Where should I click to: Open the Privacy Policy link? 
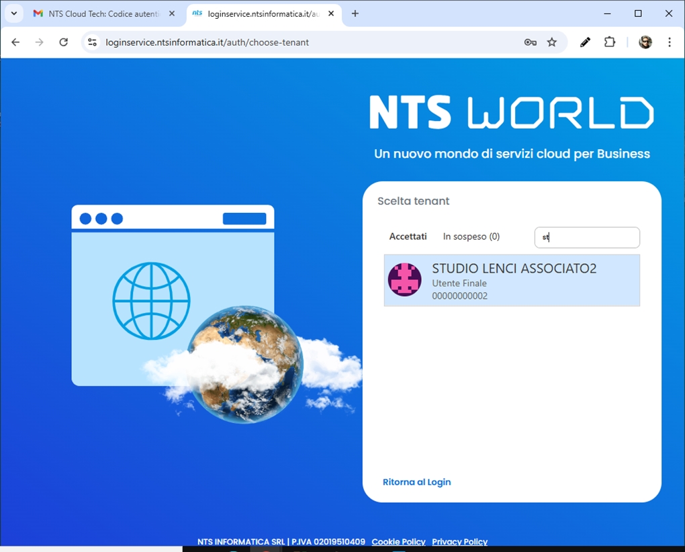pos(459,541)
